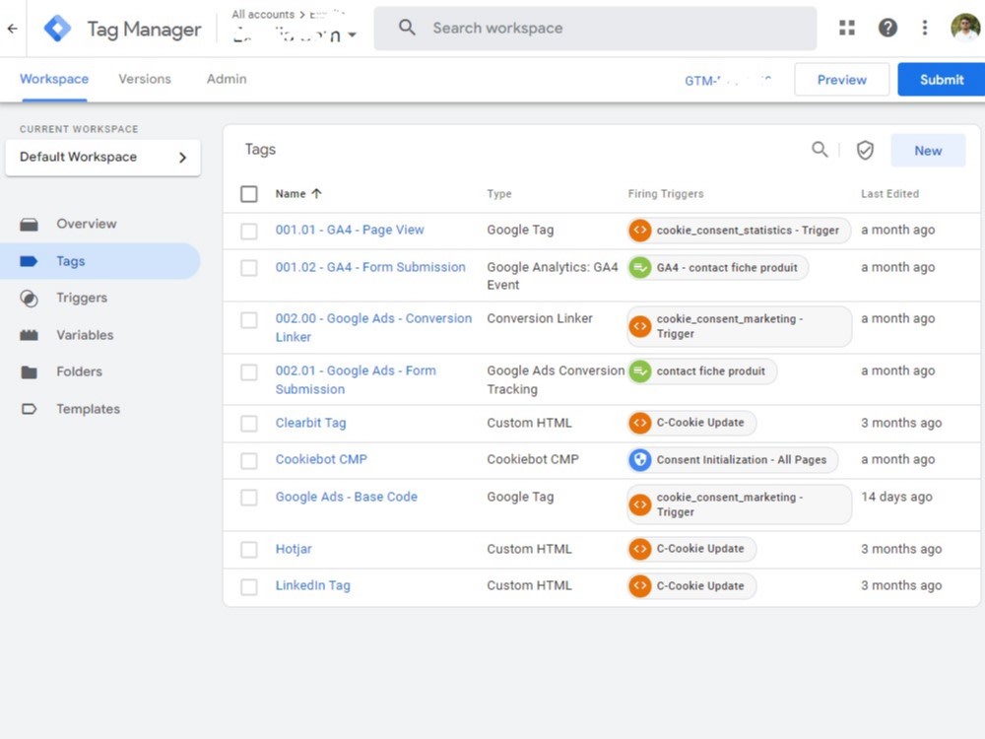Open Folders in the sidebar
The image size is (985, 739).
coord(79,372)
